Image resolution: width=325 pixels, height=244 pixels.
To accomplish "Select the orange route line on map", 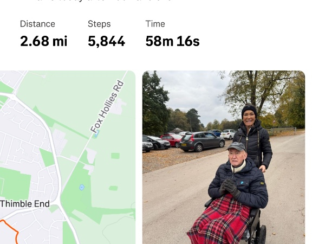I will coord(11,232).
